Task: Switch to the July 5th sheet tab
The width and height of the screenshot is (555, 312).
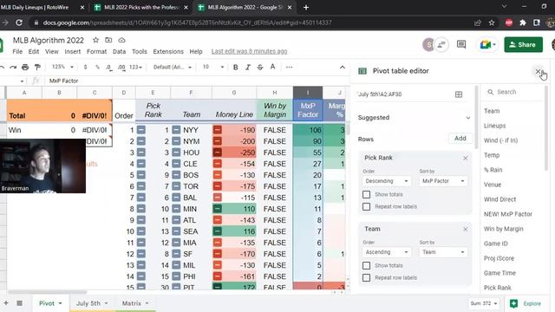Action: point(92,303)
